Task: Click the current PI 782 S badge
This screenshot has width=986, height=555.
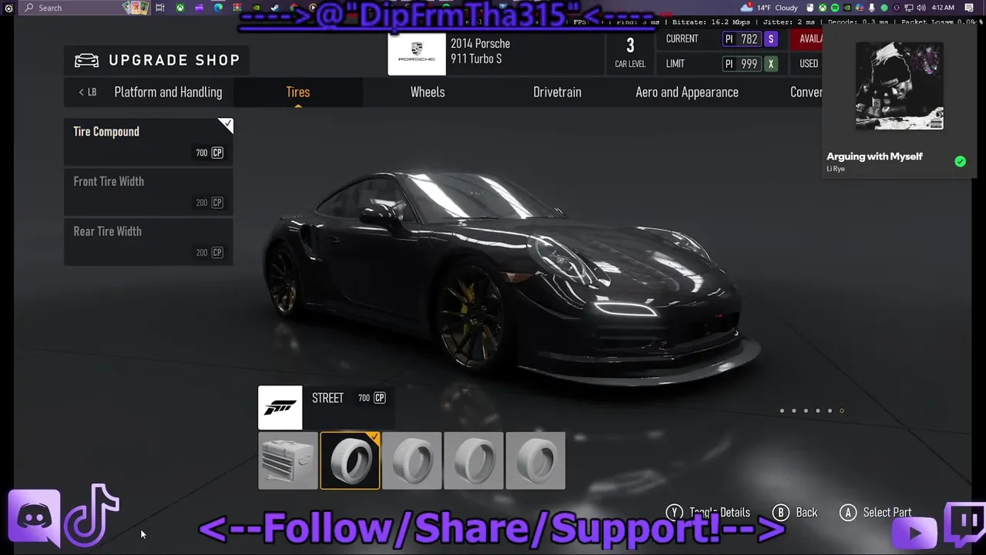Action: [750, 39]
